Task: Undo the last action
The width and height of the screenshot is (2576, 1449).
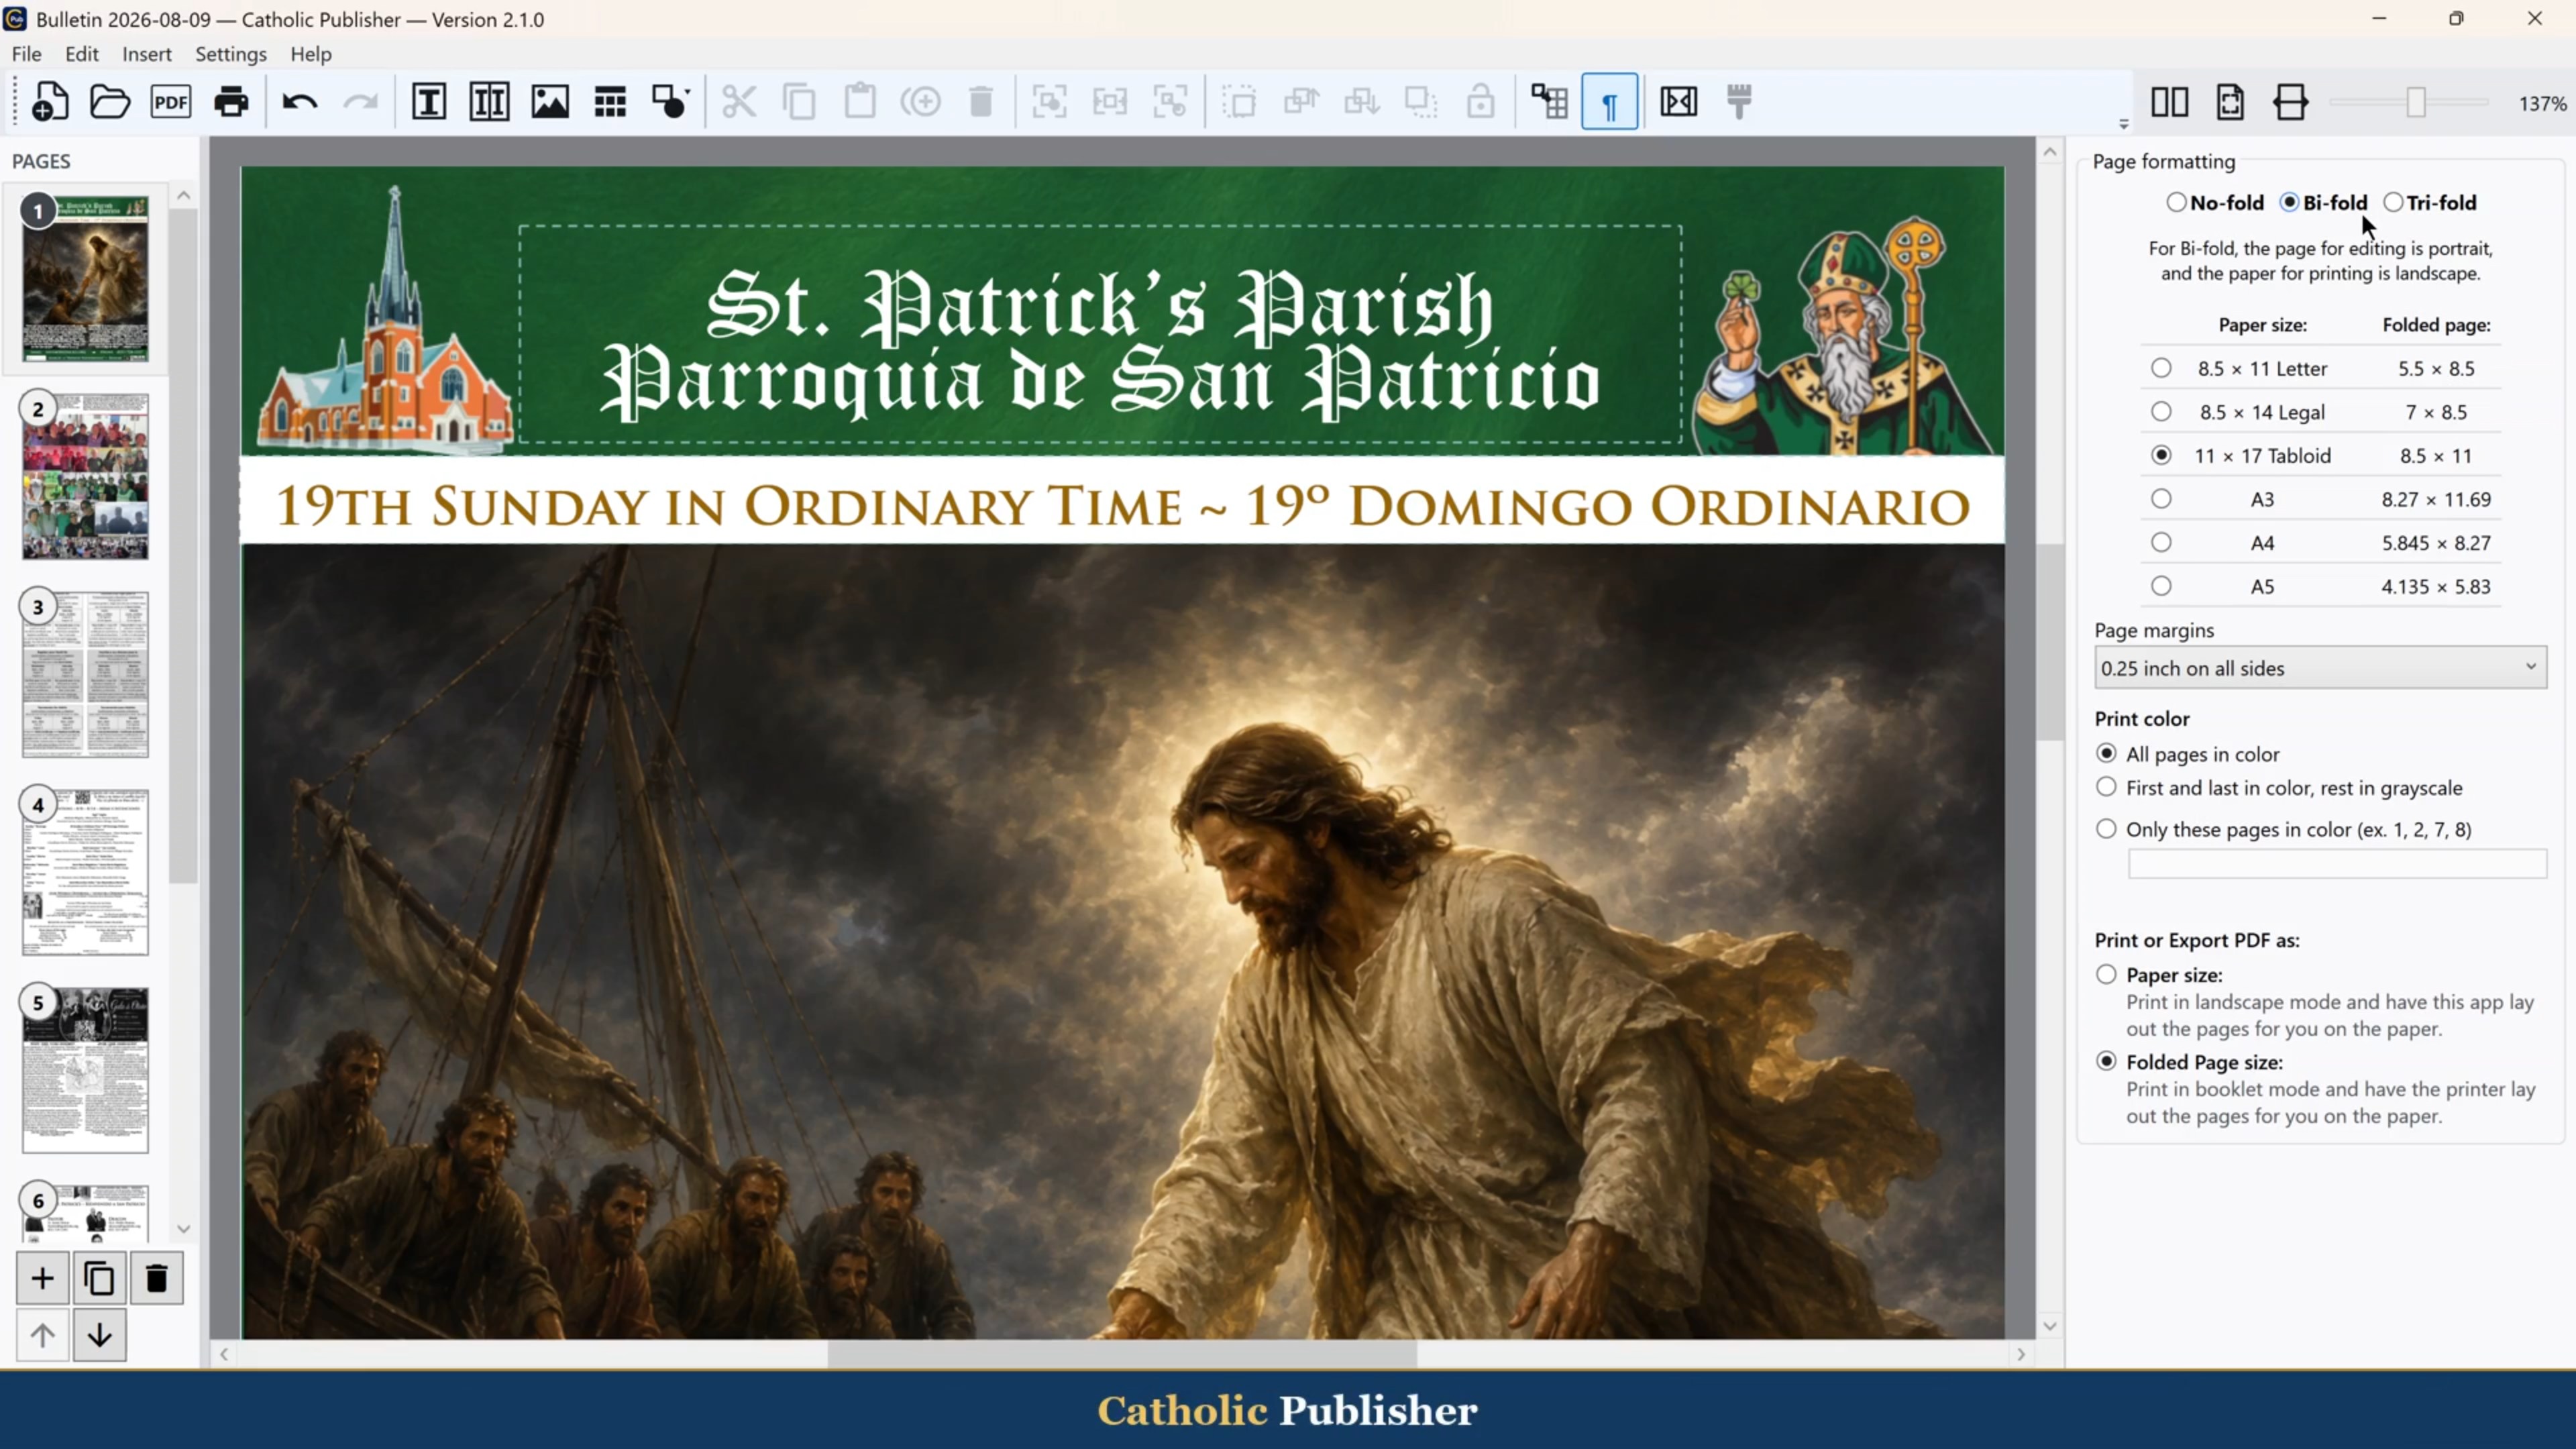Action: (300, 102)
